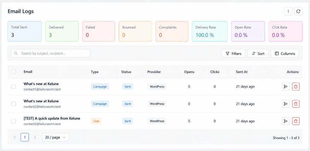The width and height of the screenshot is (310, 151).
Task: Click the orange Test type tag
Action: pos(96,121)
